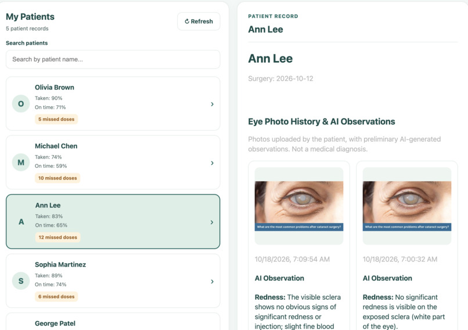Expand Olivia Brown row chevron
Viewport: 468px width, 330px height.
pyautogui.click(x=212, y=104)
